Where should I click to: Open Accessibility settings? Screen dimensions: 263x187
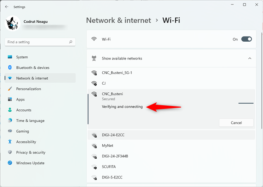40,142
